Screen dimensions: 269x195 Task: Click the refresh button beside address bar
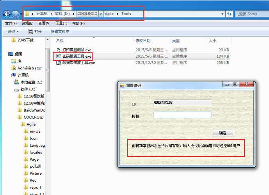pos(229,14)
